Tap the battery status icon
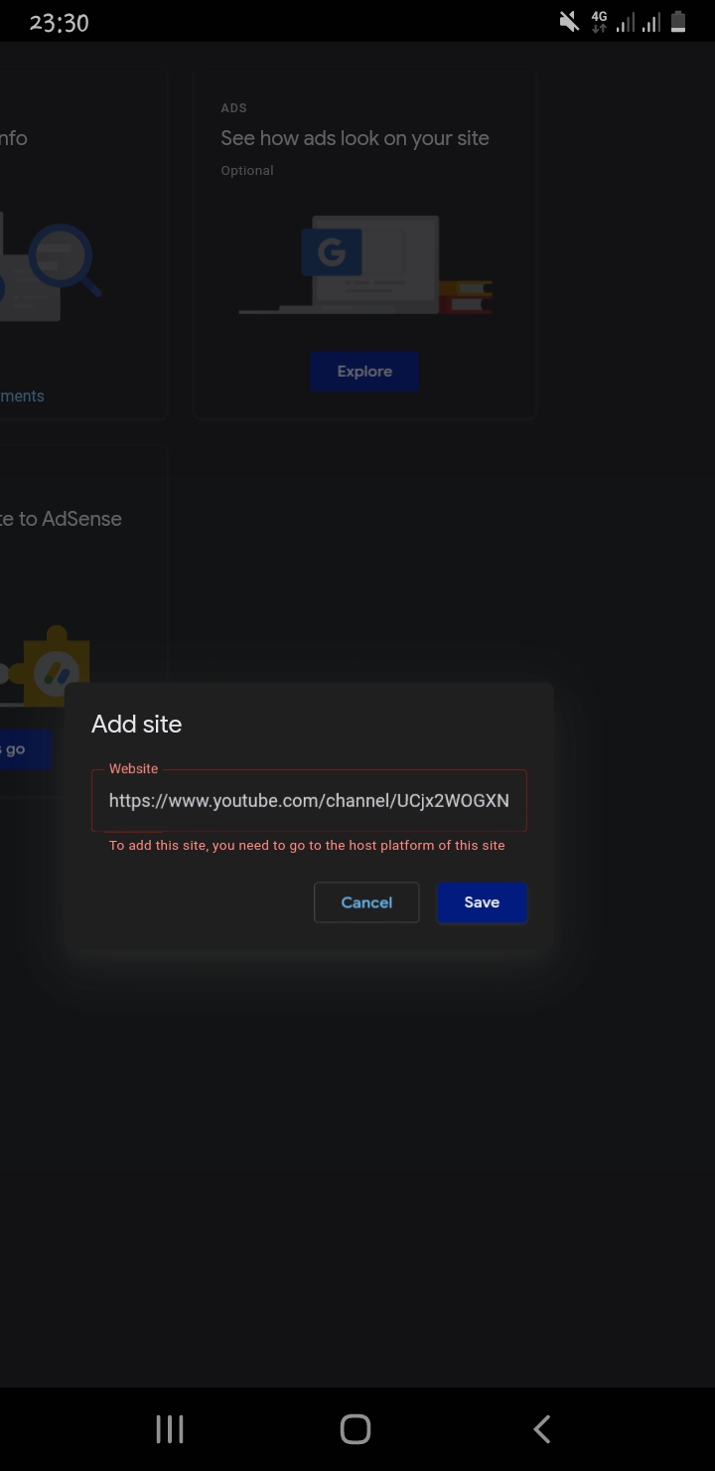The image size is (715, 1471). point(679,22)
